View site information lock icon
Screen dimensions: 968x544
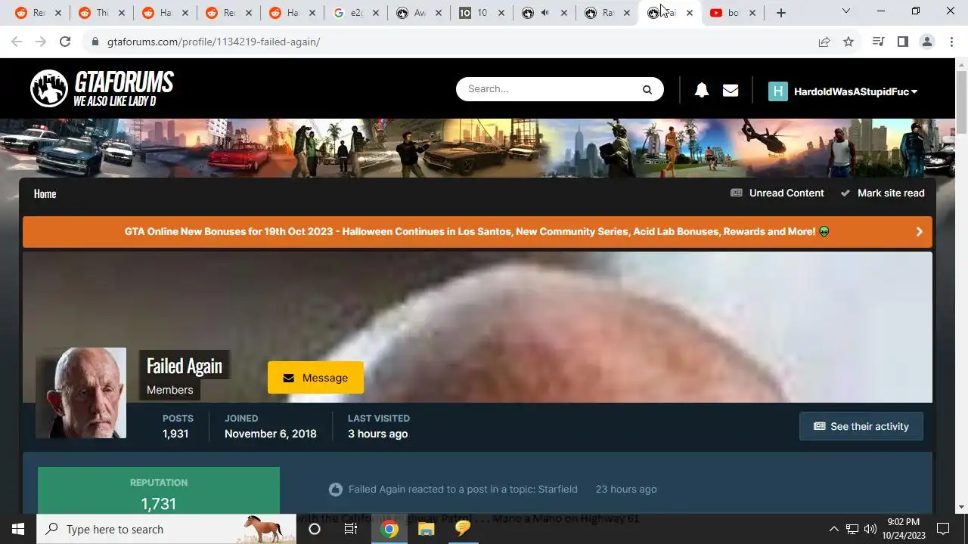[95, 42]
